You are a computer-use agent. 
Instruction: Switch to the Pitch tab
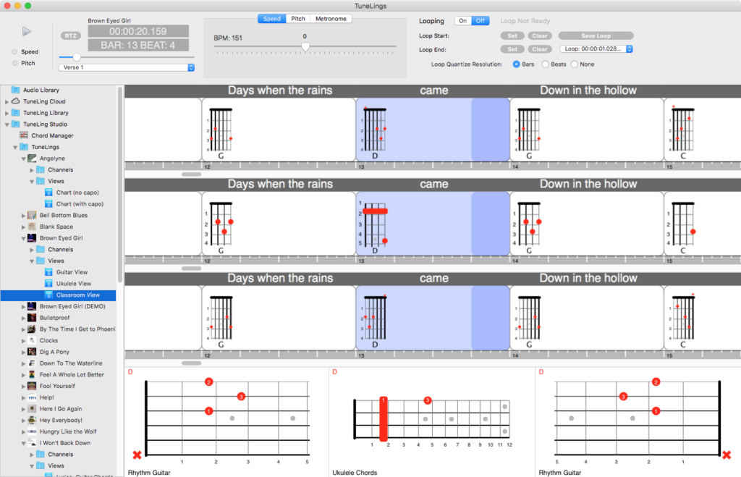[x=298, y=19]
